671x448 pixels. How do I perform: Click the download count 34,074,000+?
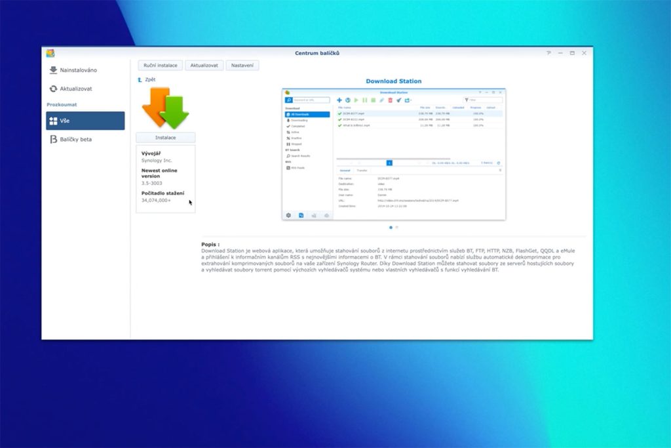pos(156,200)
